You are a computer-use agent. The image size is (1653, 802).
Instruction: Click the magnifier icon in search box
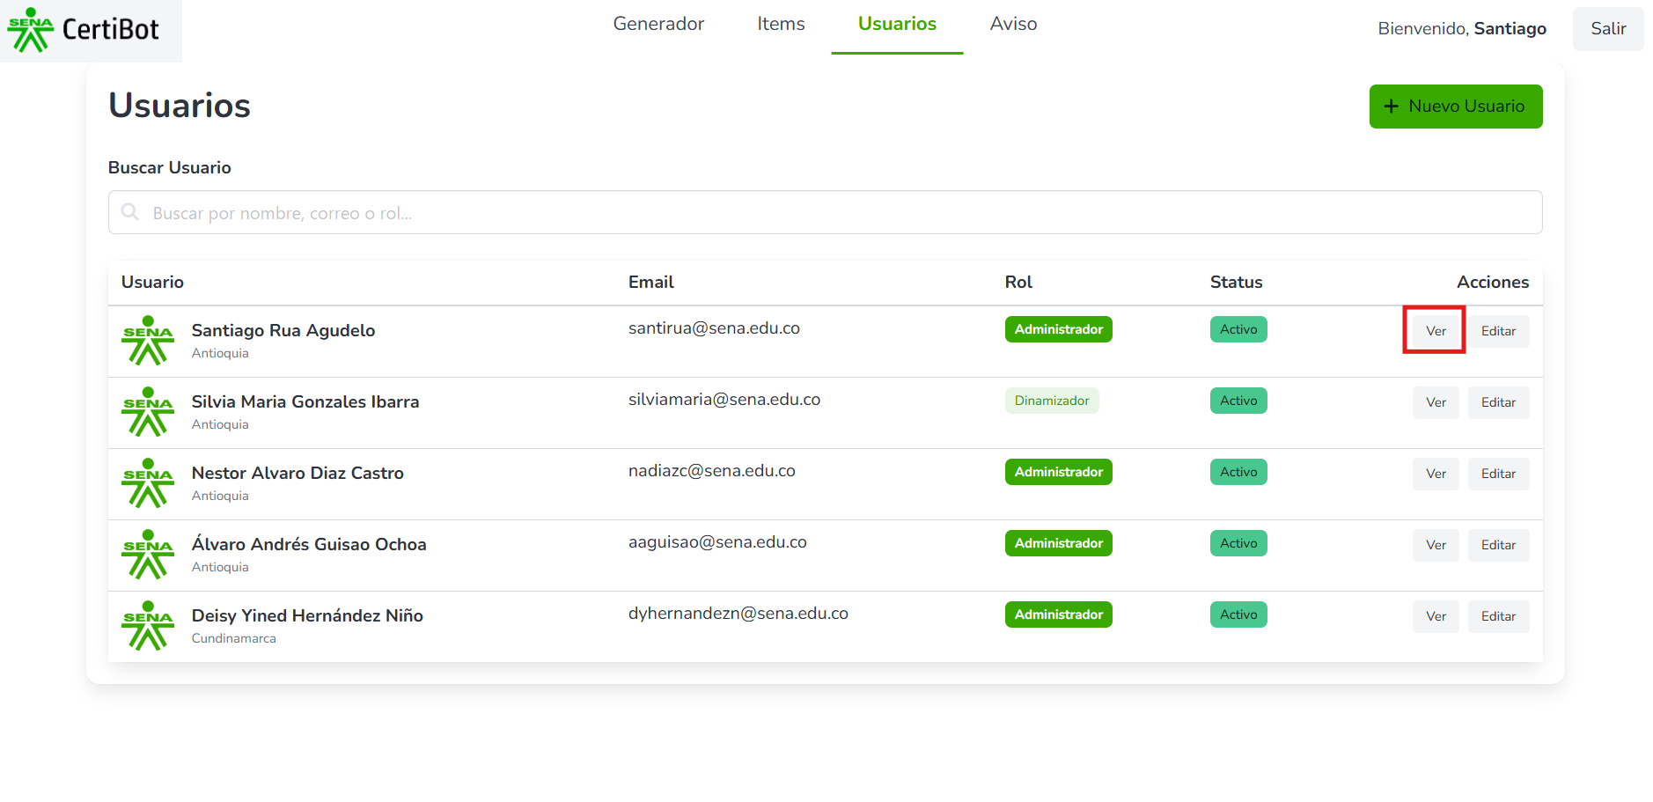click(x=130, y=212)
